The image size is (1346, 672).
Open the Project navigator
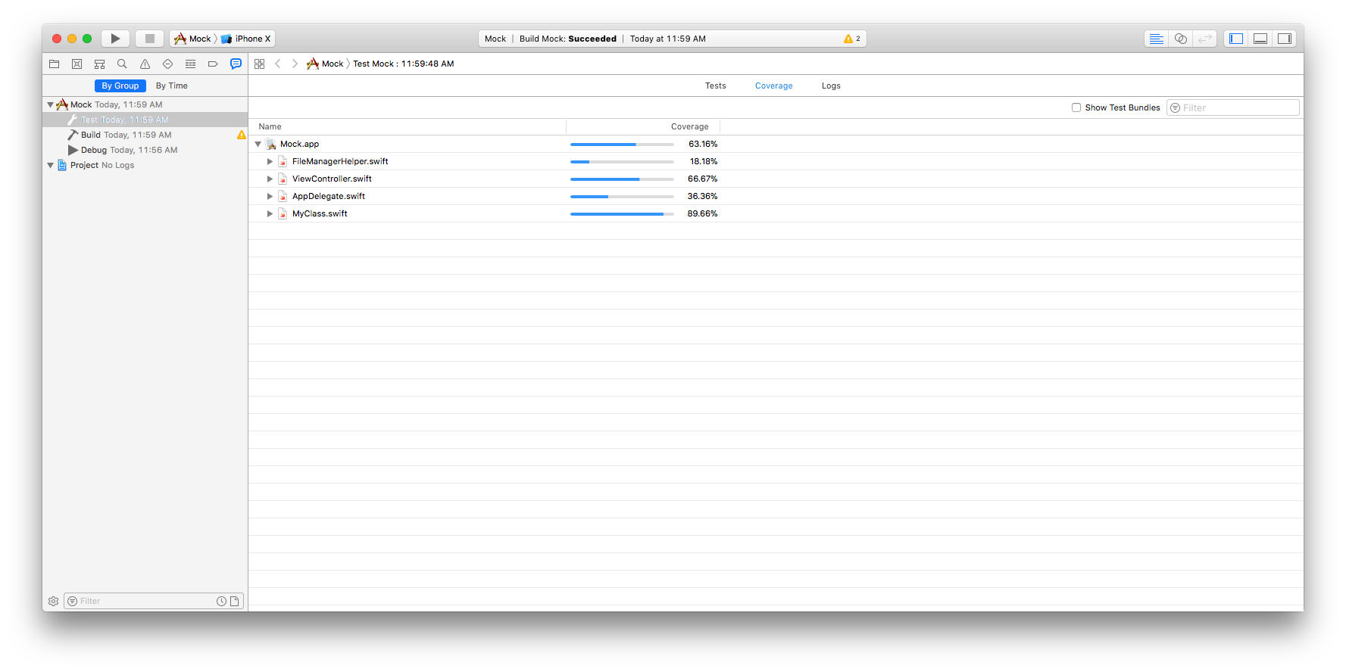(55, 64)
